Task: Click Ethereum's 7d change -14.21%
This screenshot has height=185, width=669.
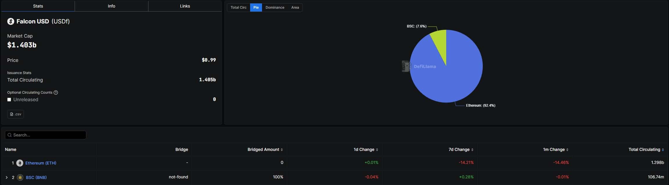Action: pyautogui.click(x=466, y=163)
